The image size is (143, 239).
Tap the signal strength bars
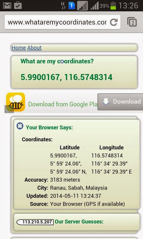[x=94, y=6]
